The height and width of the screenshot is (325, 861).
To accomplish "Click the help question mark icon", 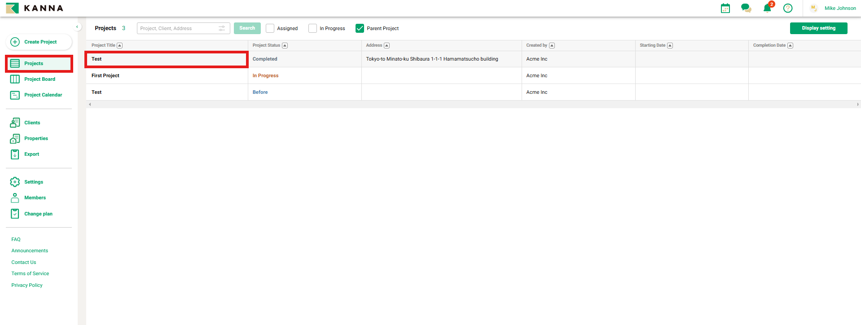I will (x=787, y=8).
